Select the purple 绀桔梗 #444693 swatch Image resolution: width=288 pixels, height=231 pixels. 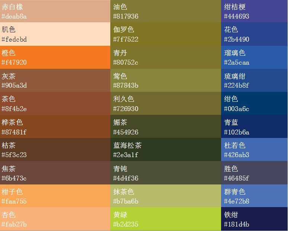(254, 11)
